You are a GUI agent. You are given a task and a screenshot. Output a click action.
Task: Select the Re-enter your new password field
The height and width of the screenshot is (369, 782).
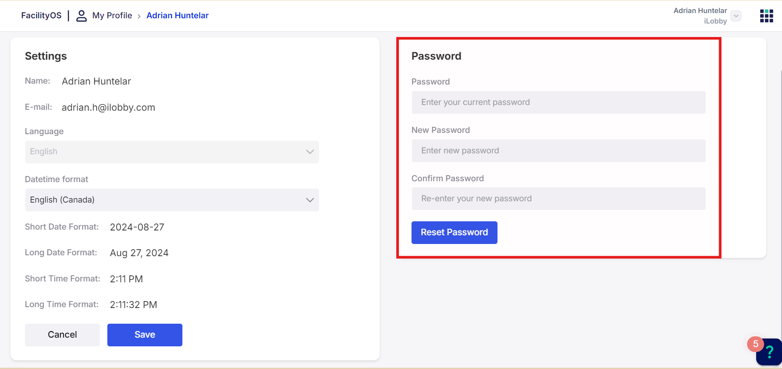(559, 199)
